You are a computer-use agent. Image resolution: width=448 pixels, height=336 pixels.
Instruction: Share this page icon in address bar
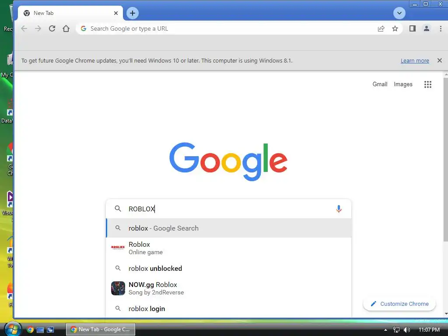[x=381, y=28]
